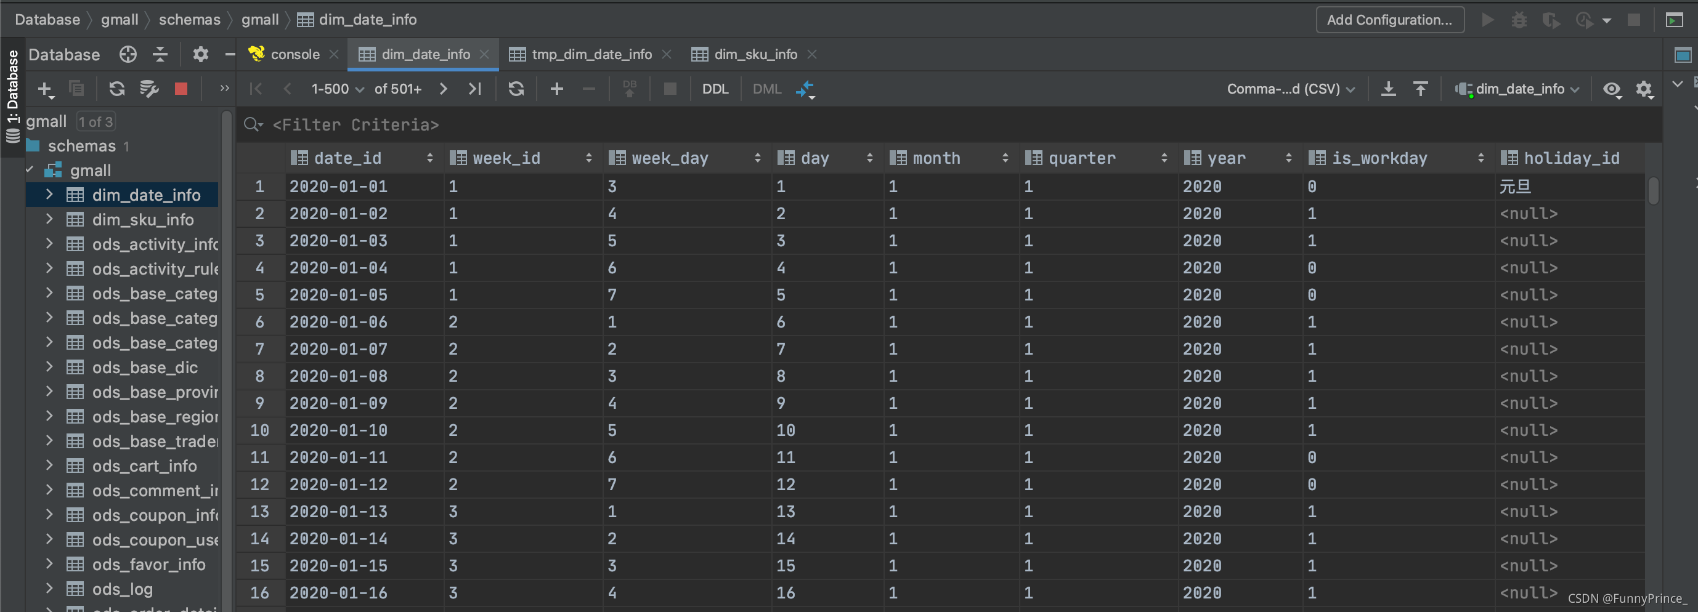This screenshot has height=612, width=1698.
Task: Show more toolbar actions with double chevron
Action: [224, 87]
